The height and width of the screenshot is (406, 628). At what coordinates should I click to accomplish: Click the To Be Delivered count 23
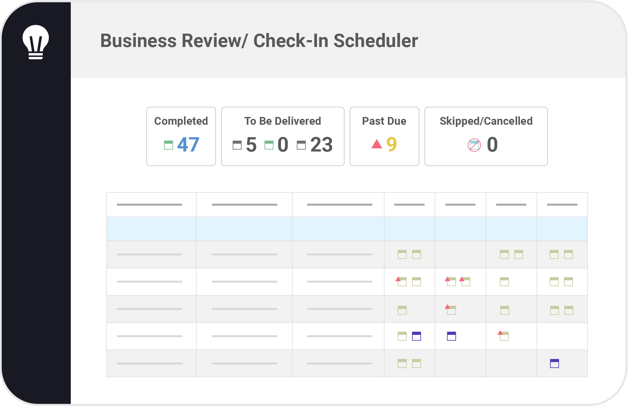[x=321, y=145]
